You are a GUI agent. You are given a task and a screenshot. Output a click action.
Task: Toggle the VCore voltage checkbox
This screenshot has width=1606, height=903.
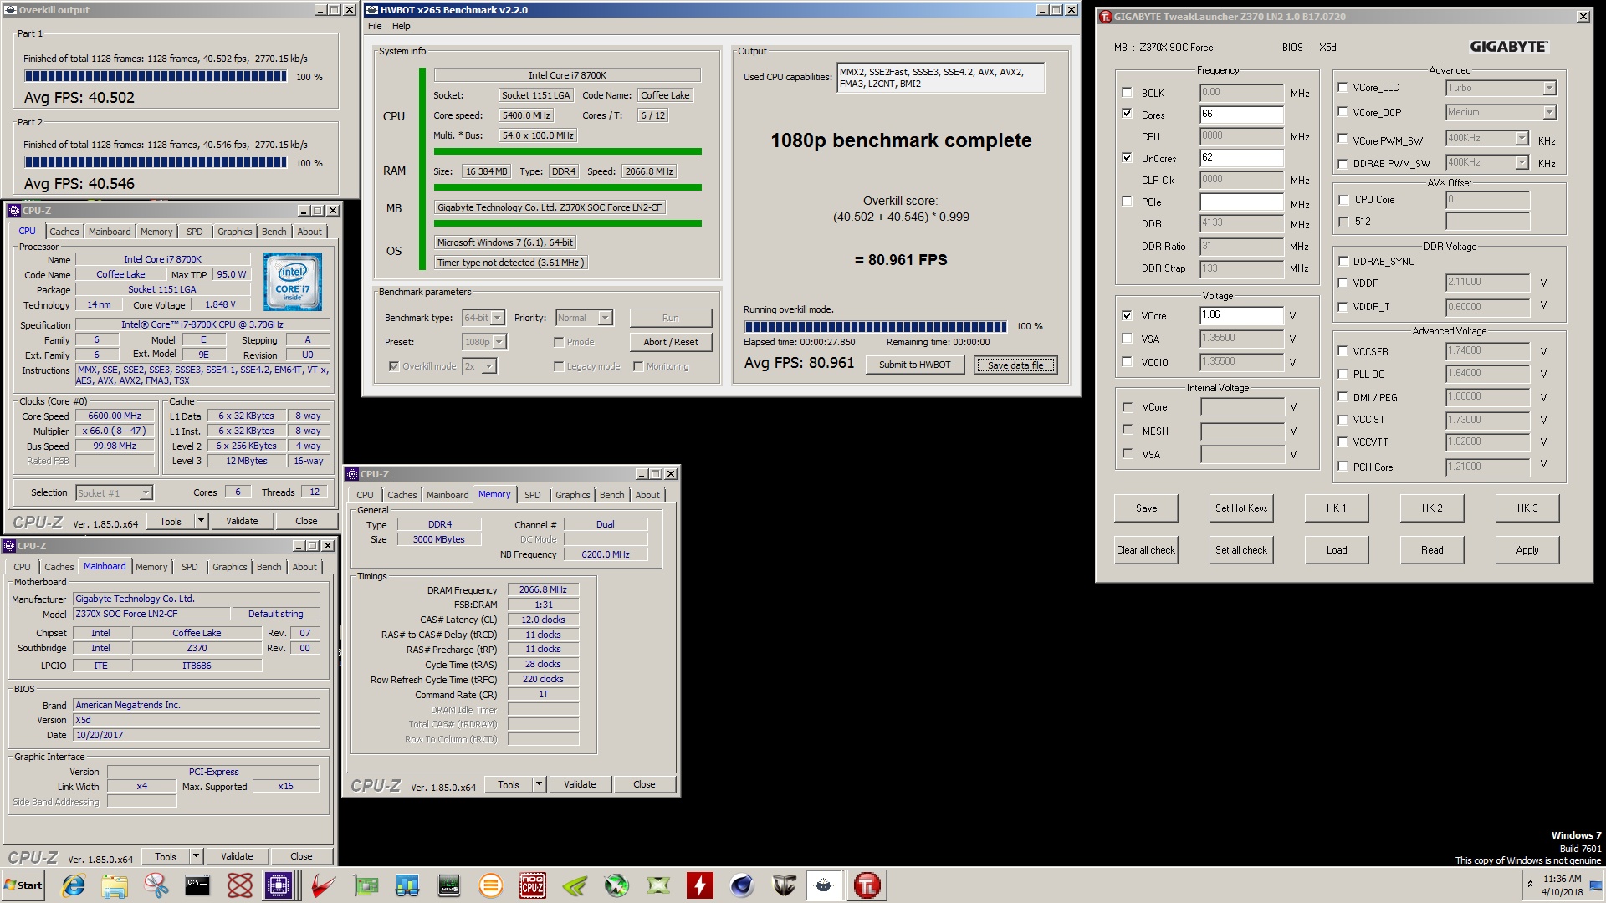coord(1127,315)
